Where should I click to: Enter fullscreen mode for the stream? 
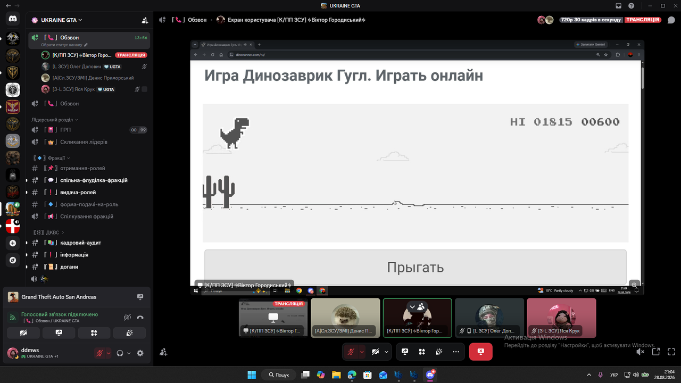point(671,352)
